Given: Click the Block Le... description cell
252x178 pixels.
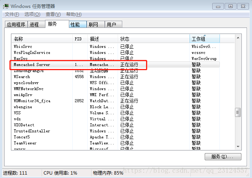Looking at the screenshot, I should (x=102, y=107).
